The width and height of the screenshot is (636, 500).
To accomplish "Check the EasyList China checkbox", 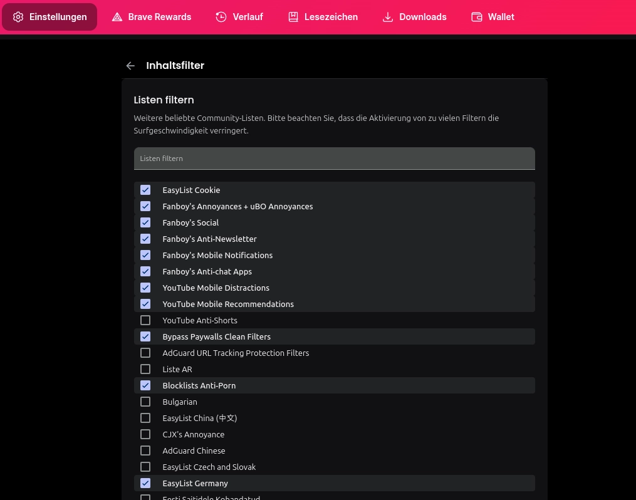I will click(145, 418).
